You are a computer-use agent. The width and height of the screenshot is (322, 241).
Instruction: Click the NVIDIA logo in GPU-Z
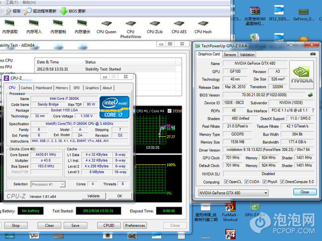(302, 75)
